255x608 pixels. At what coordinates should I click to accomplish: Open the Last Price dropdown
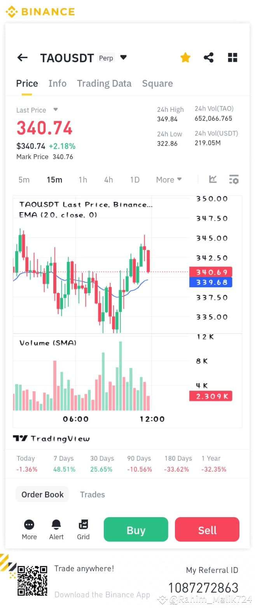(x=55, y=110)
